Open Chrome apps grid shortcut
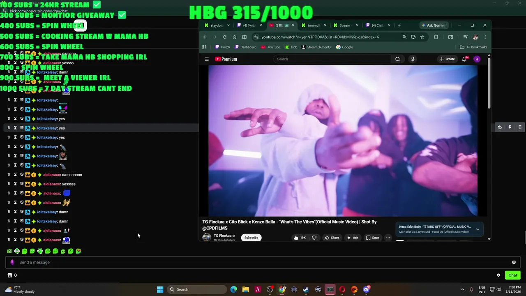Screen dimensions: 526x296 [204, 47]
